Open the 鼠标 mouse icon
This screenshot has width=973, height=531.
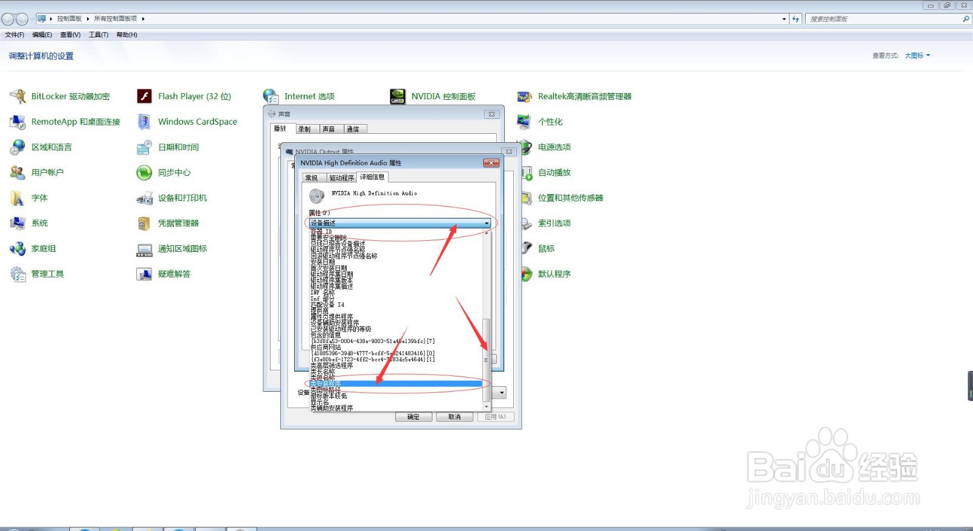527,249
